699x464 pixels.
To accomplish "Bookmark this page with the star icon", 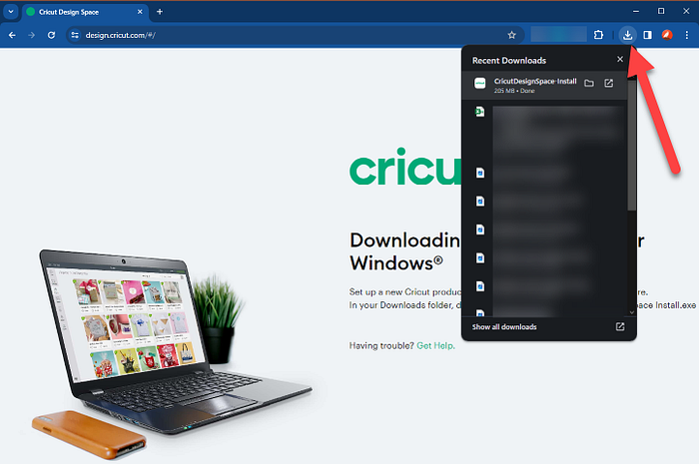I will click(x=511, y=35).
